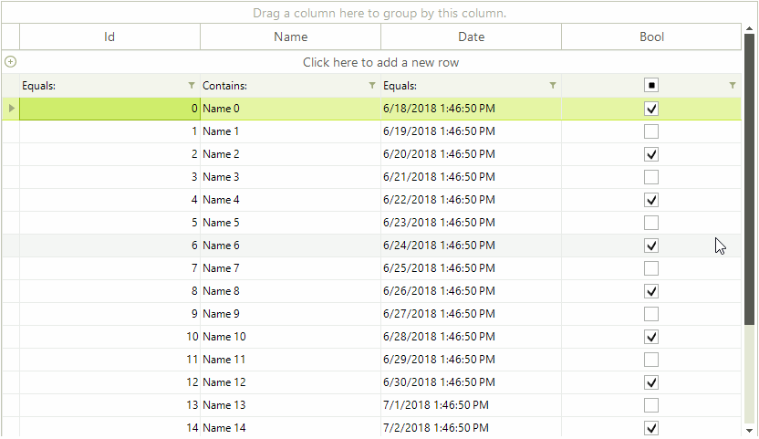Viewport: 759px width, 439px height.
Task: Sort by the Name column header
Action: pyautogui.click(x=290, y=37)
